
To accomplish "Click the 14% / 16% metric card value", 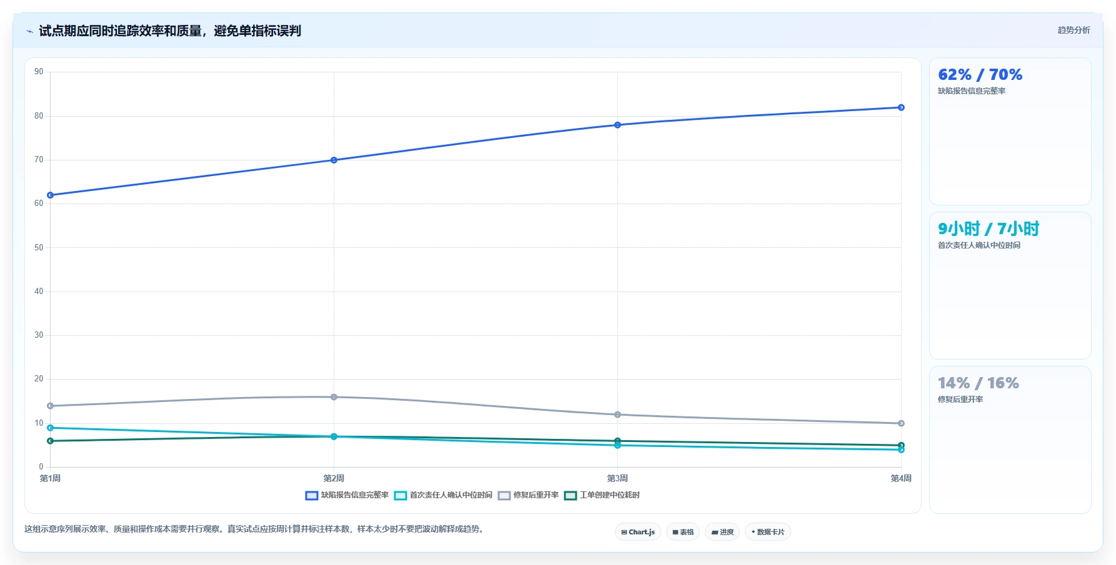I will (x=978, y=383).
